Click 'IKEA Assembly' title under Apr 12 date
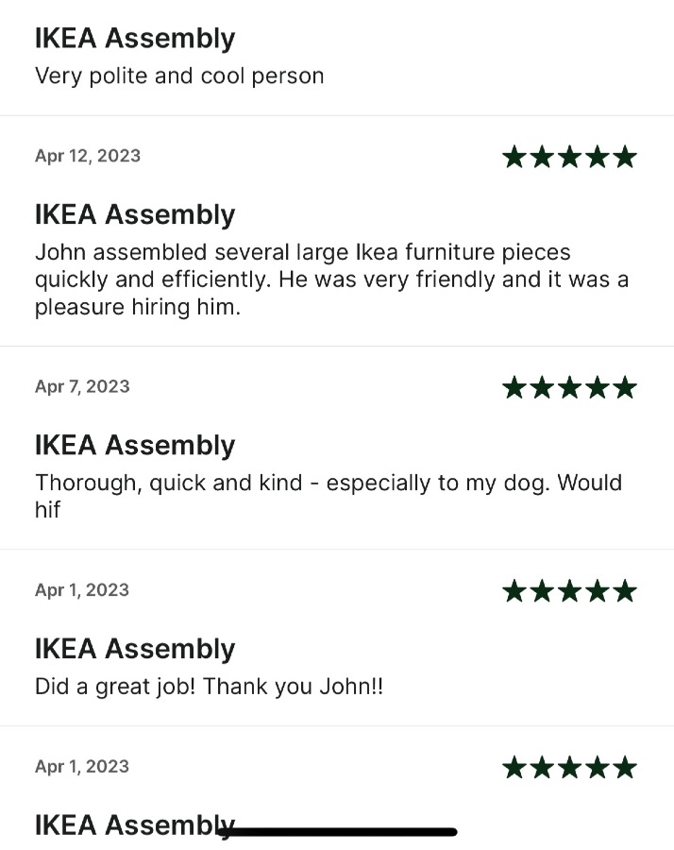The width and height of the screenshot is (674, 850). point(135,214)
